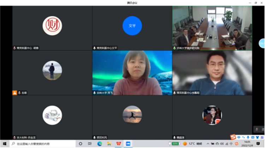Select the woman's video with aurora background
Image resolution: width=265 pixels, height=148 pixels.
pyautogui.click(x=132, y=73)
